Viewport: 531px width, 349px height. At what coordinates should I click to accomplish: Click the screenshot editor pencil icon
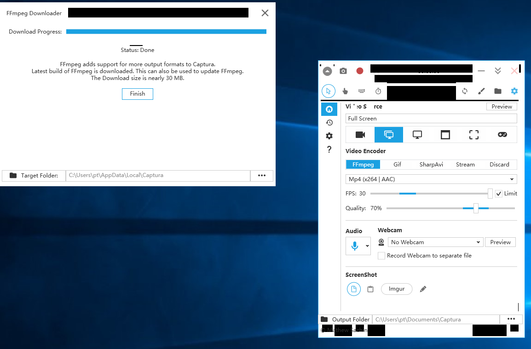[x=422, y=289]
